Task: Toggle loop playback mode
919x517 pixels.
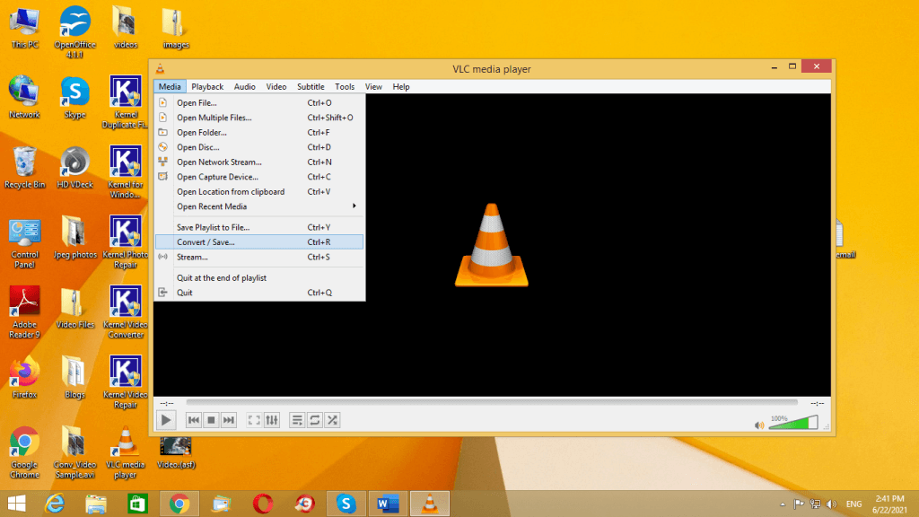Action: (314, 419)
